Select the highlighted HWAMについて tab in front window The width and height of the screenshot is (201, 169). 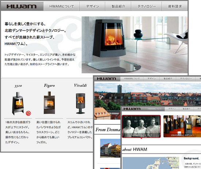click(x=155, y=109)
